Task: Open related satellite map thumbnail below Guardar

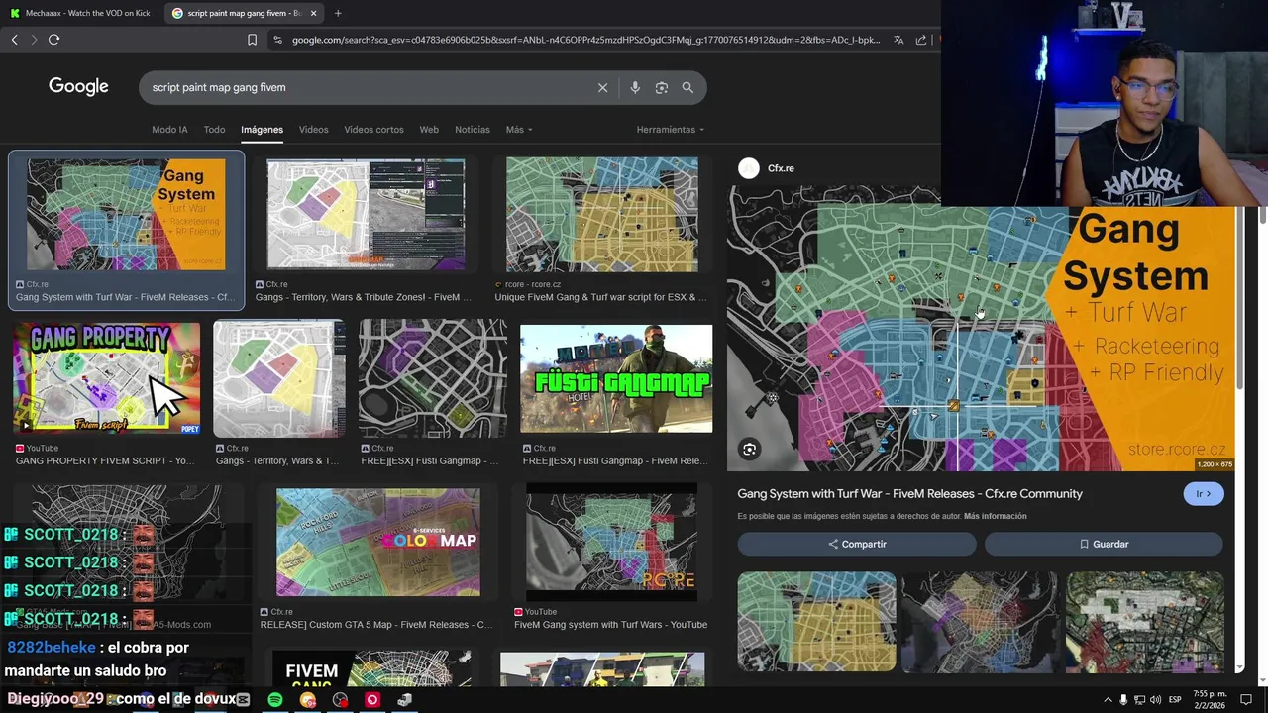Action: 1144,622
